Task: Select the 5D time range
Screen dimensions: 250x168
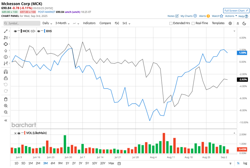Action: 23,163
